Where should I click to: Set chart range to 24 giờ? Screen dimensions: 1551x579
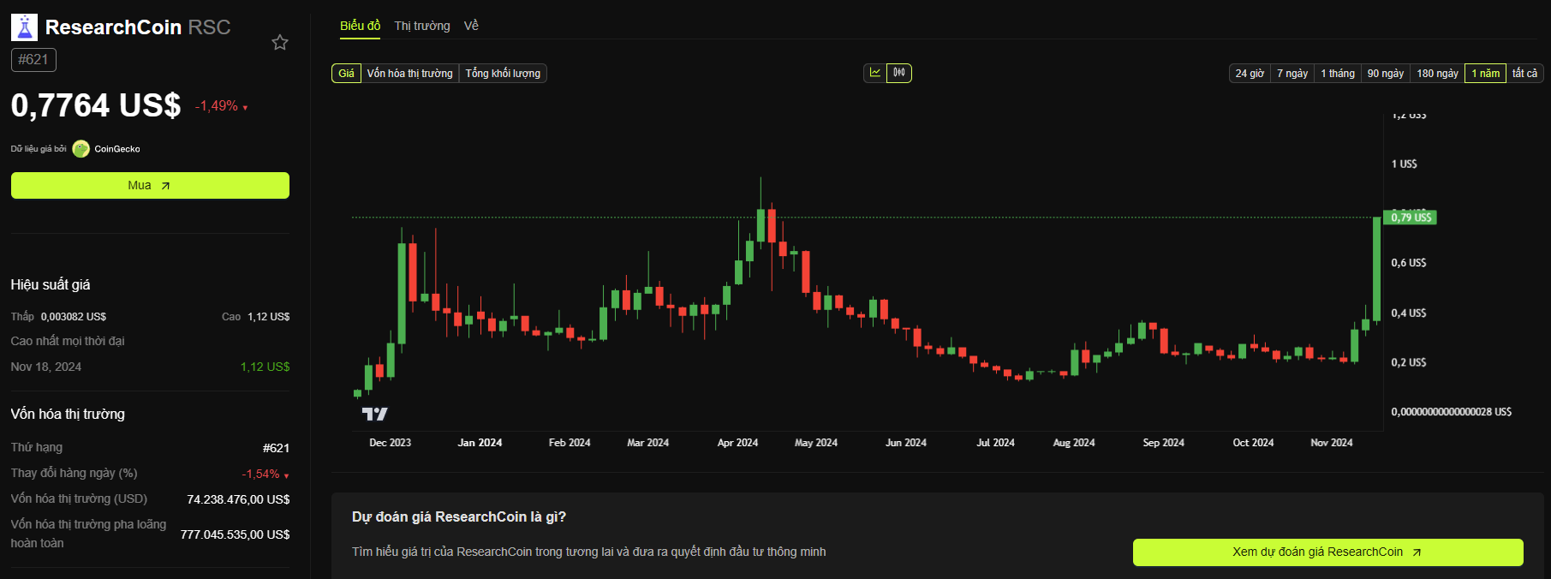(x=1250, y=74)
